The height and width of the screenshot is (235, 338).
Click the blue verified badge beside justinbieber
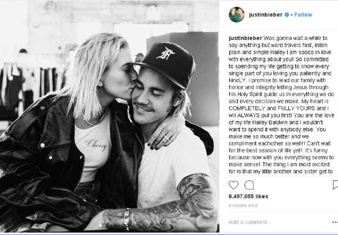coord(287,15)
